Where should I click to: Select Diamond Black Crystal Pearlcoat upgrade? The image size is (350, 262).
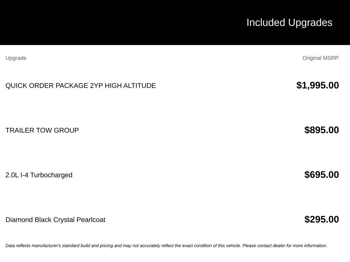[55, 220]
